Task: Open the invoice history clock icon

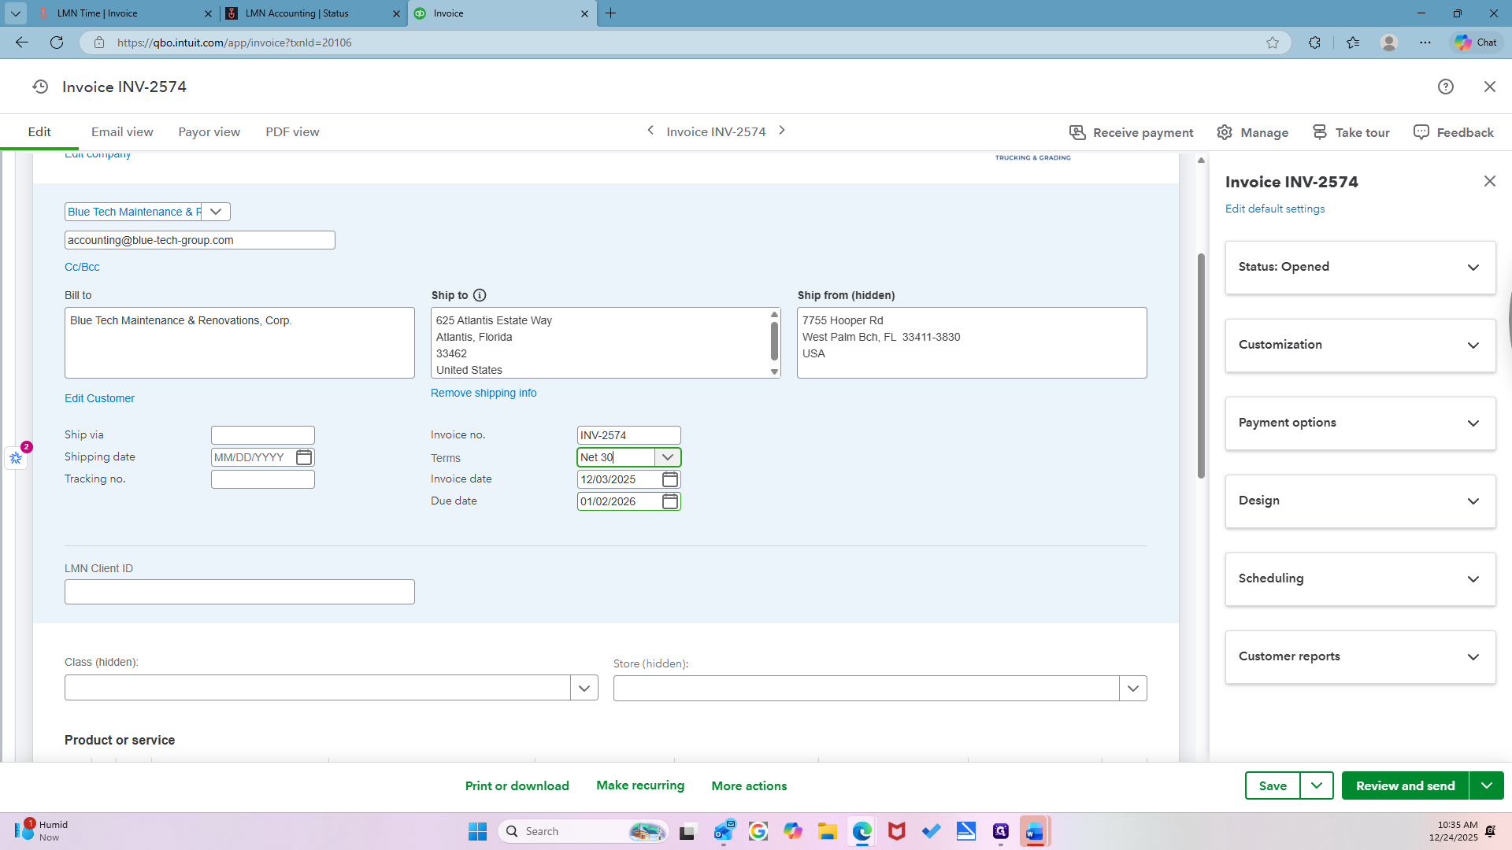Action: click(x=40, y=87)
